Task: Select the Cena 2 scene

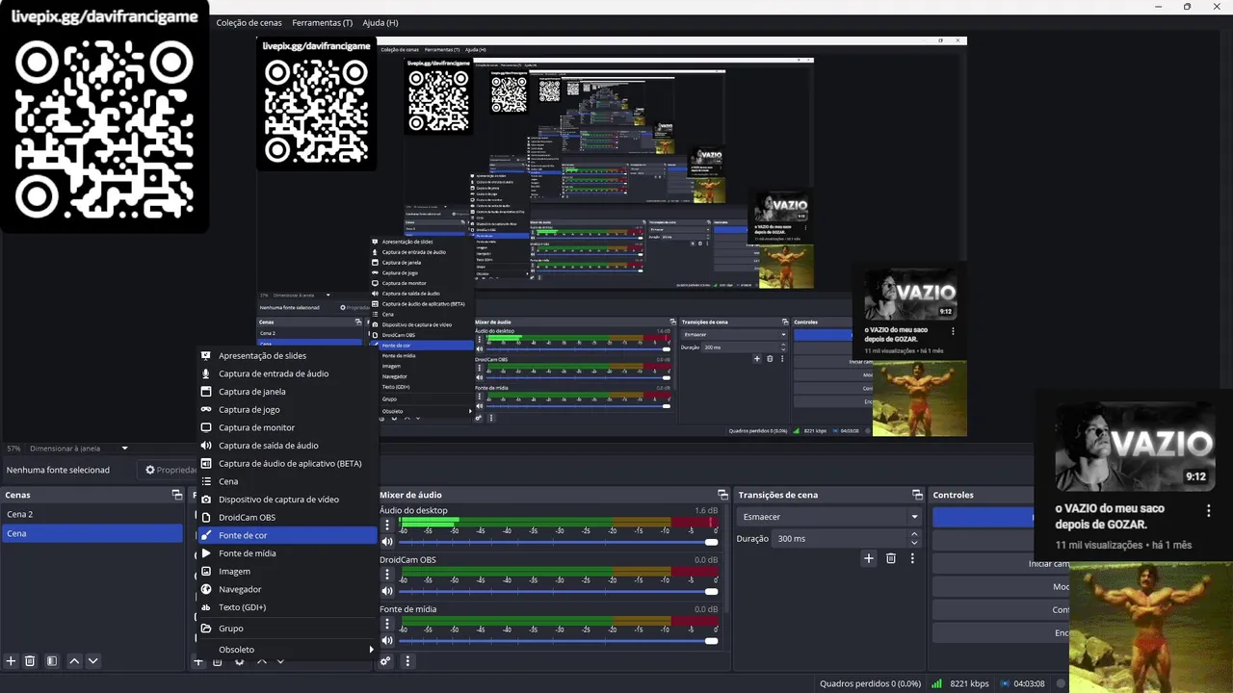Action: [x=92, y=514]
